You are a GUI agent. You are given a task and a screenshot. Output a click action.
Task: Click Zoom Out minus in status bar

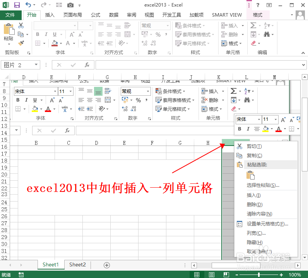click(237, 275)
